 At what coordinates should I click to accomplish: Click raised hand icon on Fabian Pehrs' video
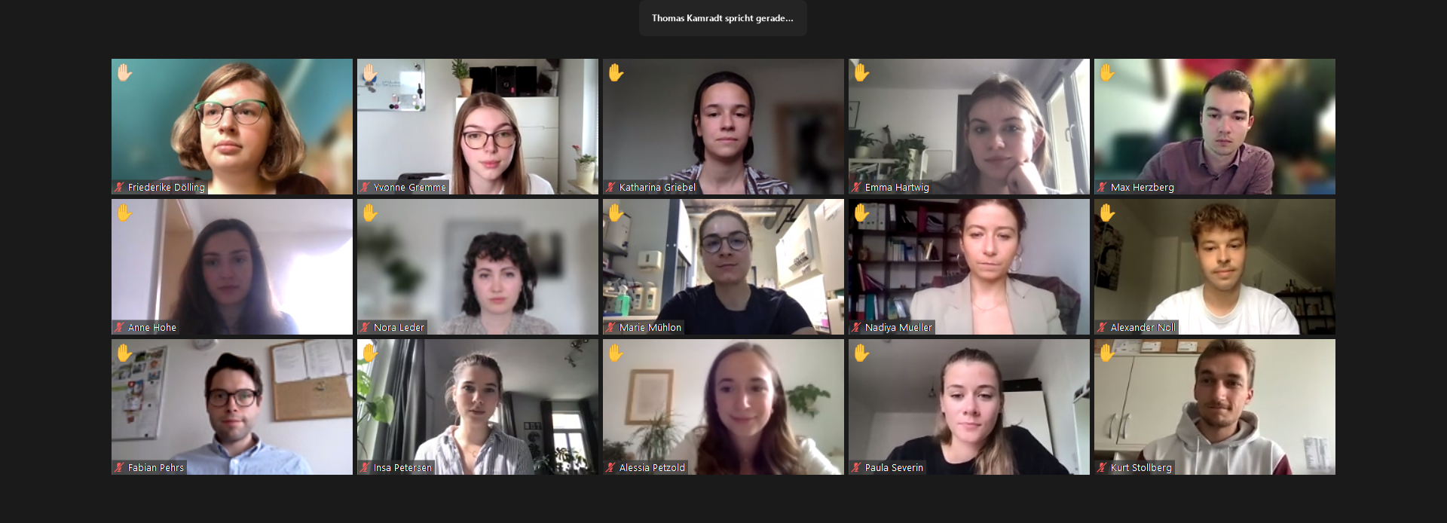tap(124, 353)
